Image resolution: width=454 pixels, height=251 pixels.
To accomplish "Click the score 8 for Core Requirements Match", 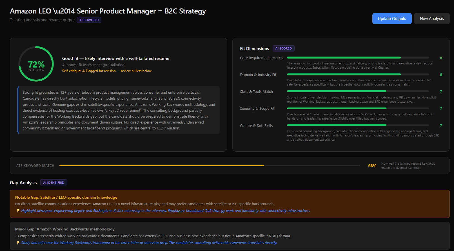I will pyautogui.click(x=441, y=58).
